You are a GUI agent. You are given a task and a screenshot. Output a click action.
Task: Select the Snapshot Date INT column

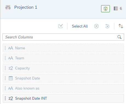(x=63, y=98)
